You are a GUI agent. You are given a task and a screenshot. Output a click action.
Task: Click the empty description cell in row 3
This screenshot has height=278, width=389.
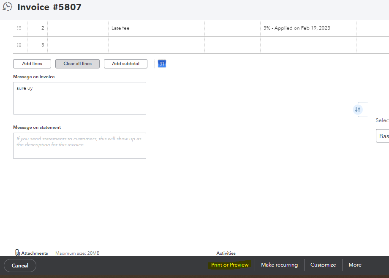156,45
